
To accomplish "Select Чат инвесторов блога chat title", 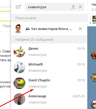I will coord(51,29).
